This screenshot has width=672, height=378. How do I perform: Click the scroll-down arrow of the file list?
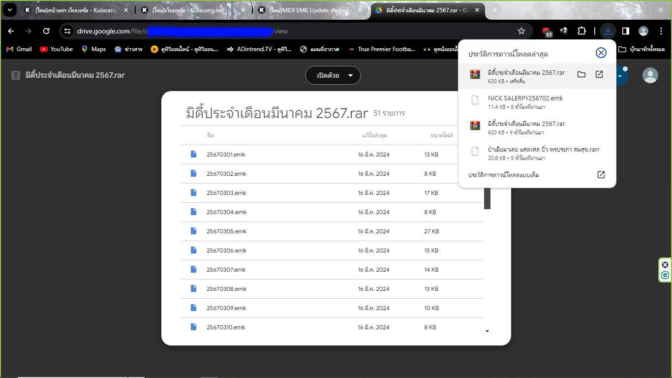[x=487, y=331]
